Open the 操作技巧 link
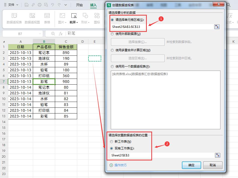This screenshot has height=178, width=238. tap(120, 165)
